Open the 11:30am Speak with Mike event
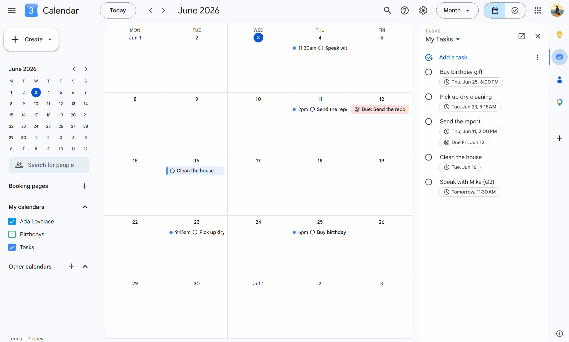 tap(320, 48)
